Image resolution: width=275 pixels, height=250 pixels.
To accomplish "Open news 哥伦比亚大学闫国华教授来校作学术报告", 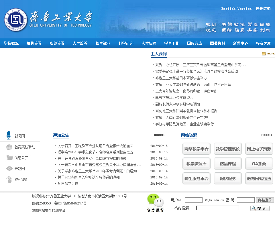I will pos(186,111).
